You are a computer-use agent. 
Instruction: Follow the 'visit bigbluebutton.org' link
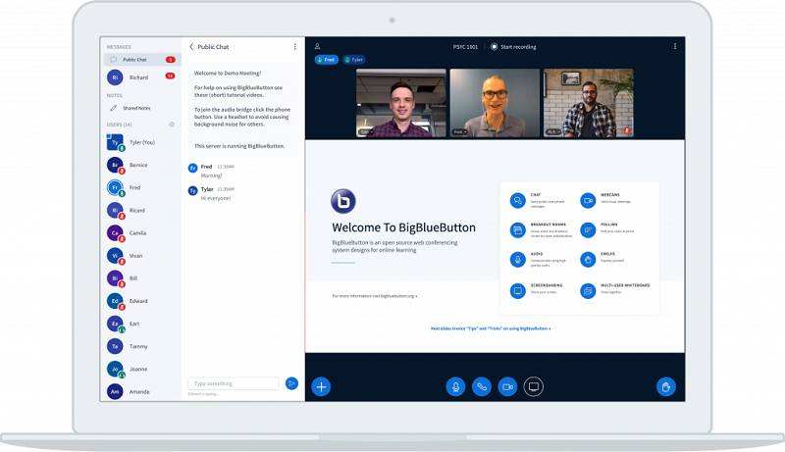375,296
